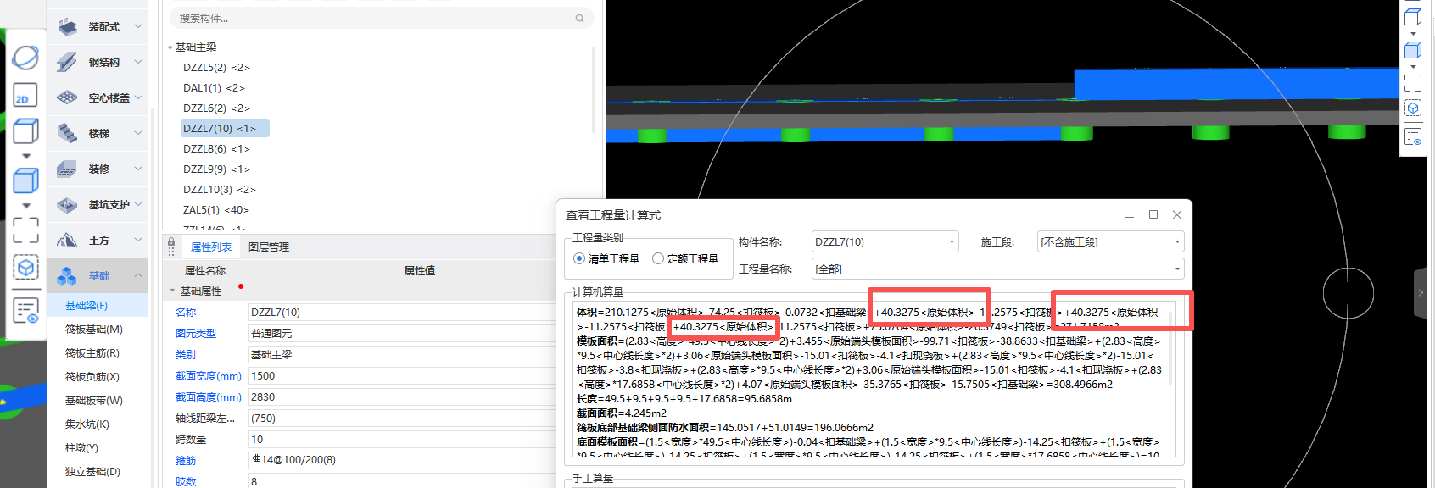The height and width of the screenshot is (488, 1435).
Task: Select DZZL5(2) in component list
Action: 216,68
